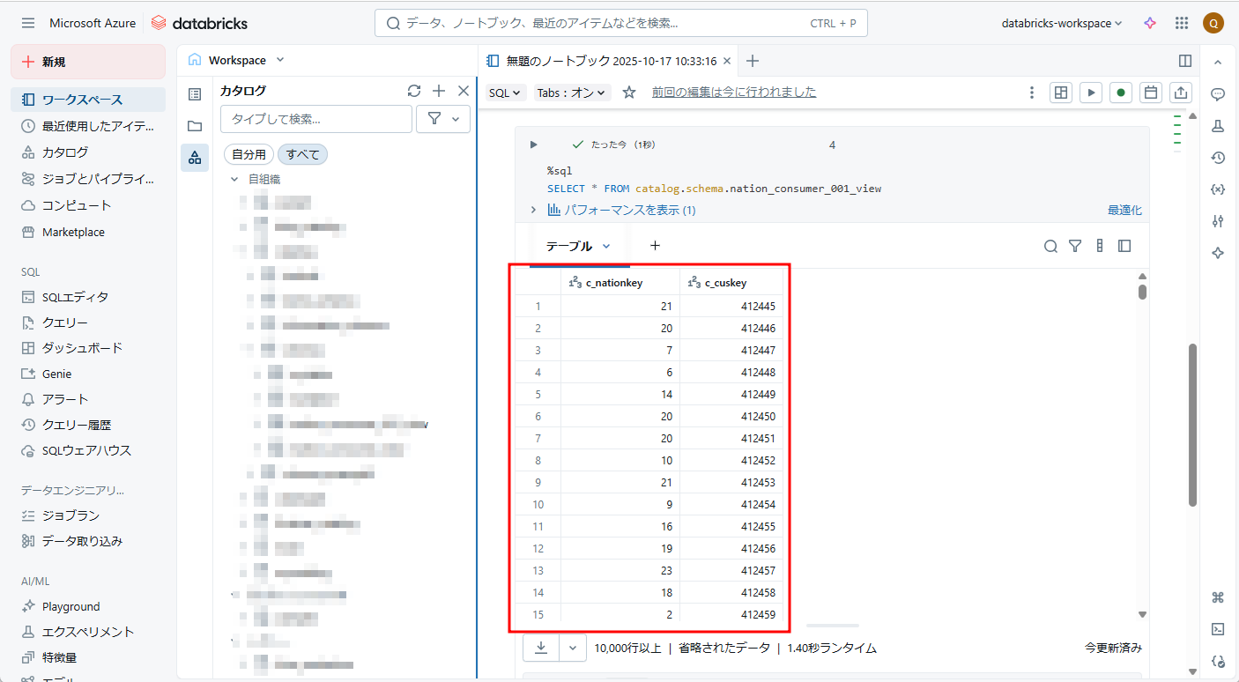Select the テーブル results tab
The image size is (1239, 682).
tap(578, 247)
